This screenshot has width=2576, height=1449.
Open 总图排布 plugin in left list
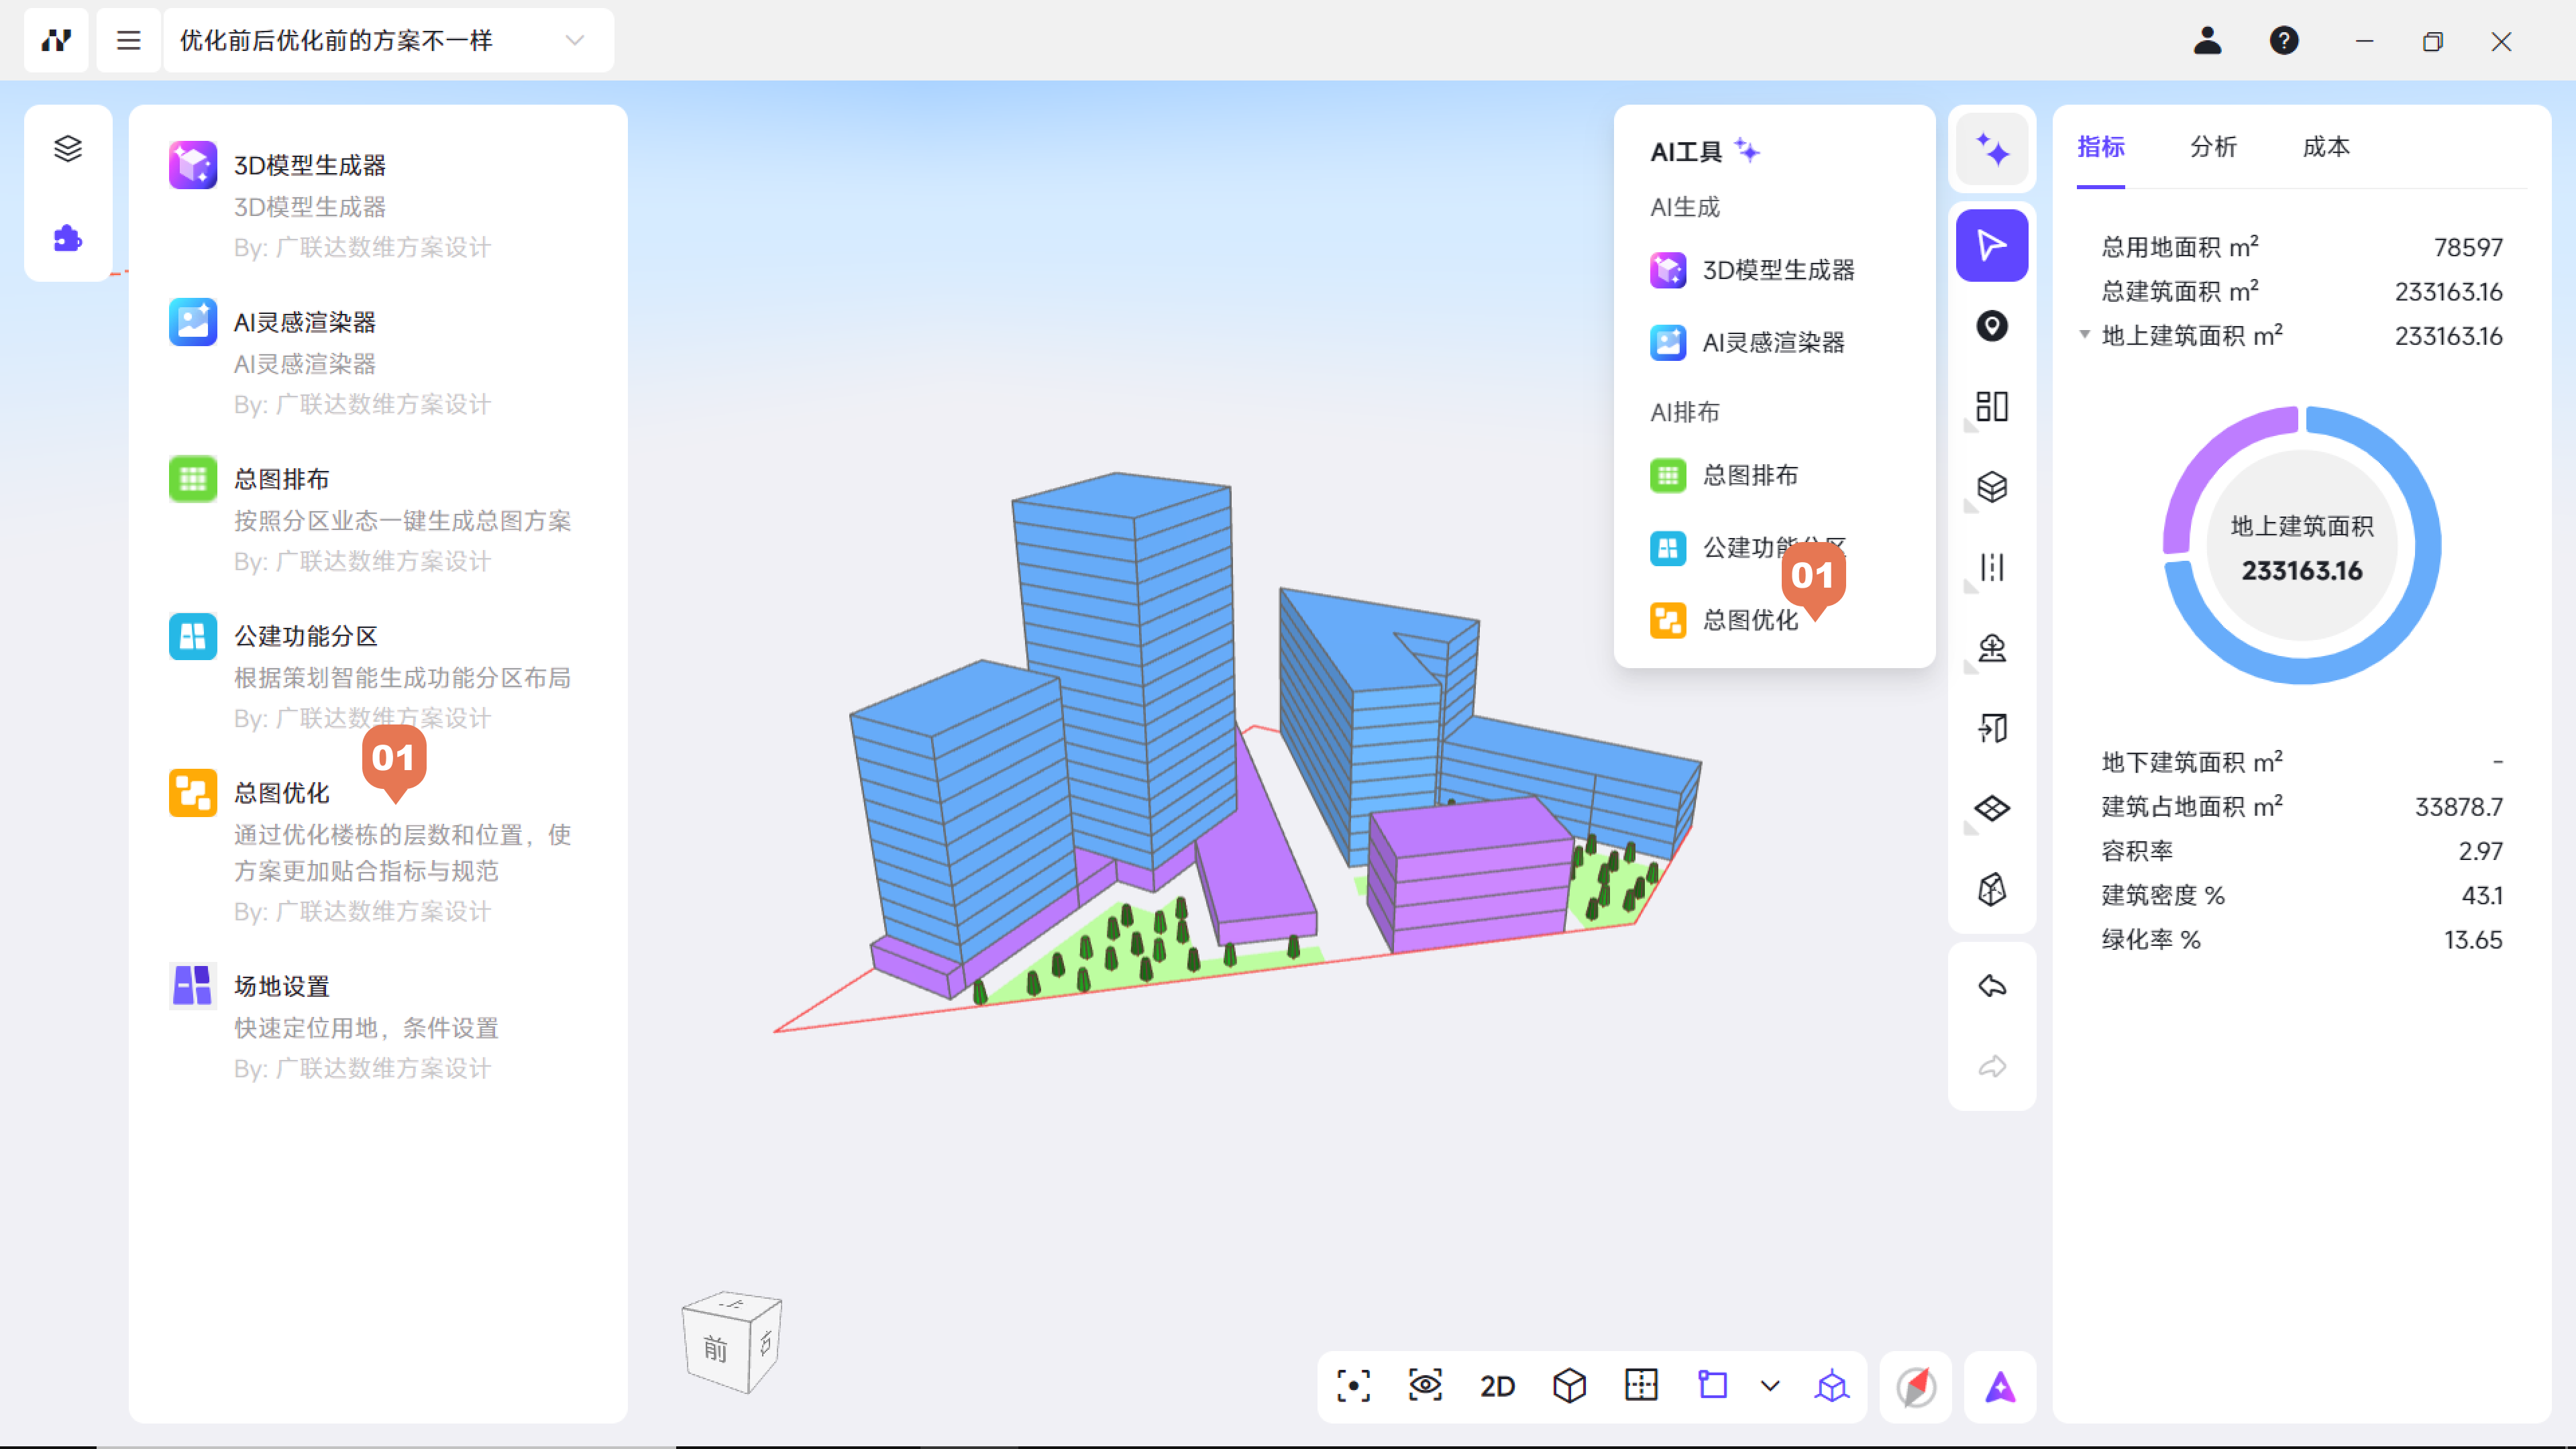[x=281, y=479]
